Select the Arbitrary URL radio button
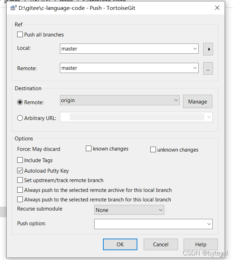Viewport: 233px width, 260px height. click(x=20, y=118)
